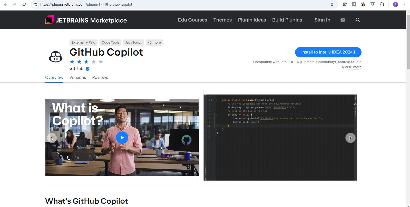410x207 pixels.
Task: Click the browser address bar URL
Action: (86, 4)
